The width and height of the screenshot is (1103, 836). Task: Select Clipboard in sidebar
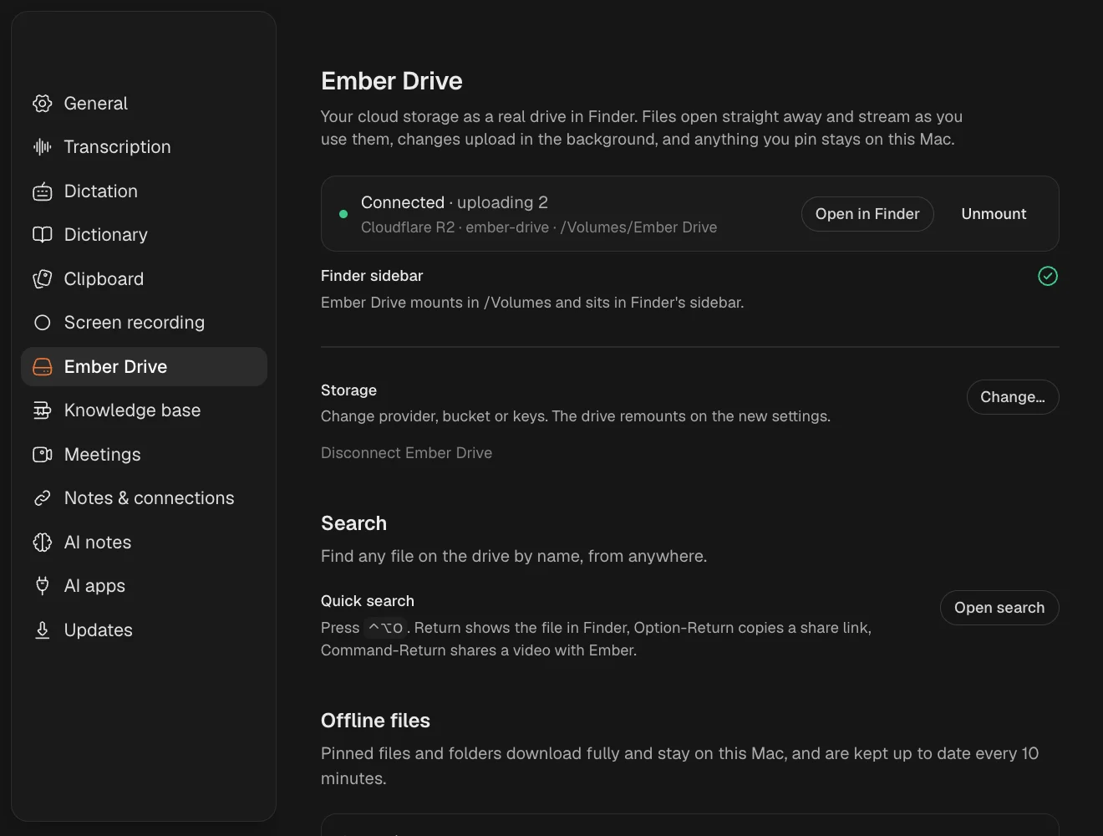click(144, 279)
